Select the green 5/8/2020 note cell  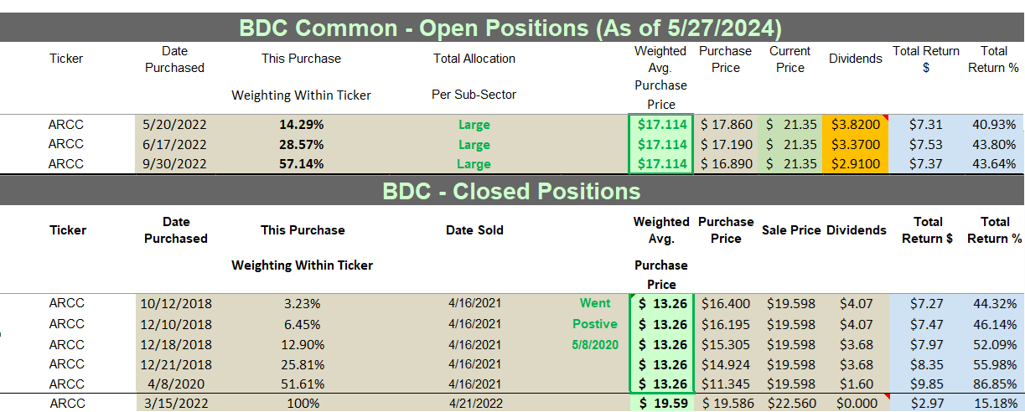click(594, 344)
